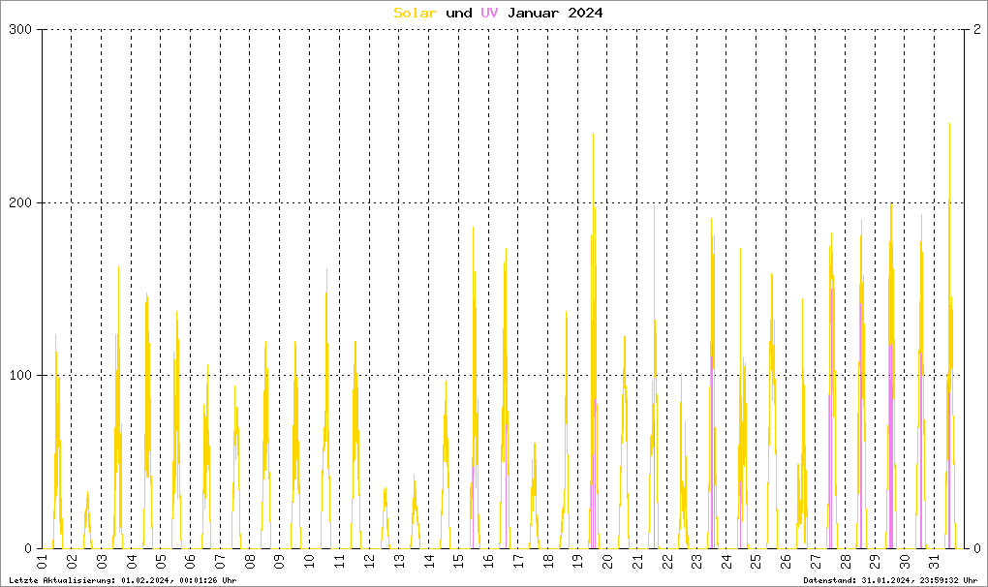988x587 pixels.
Task: Click the pink "UV" title label
Action: [x=490, y=13]
